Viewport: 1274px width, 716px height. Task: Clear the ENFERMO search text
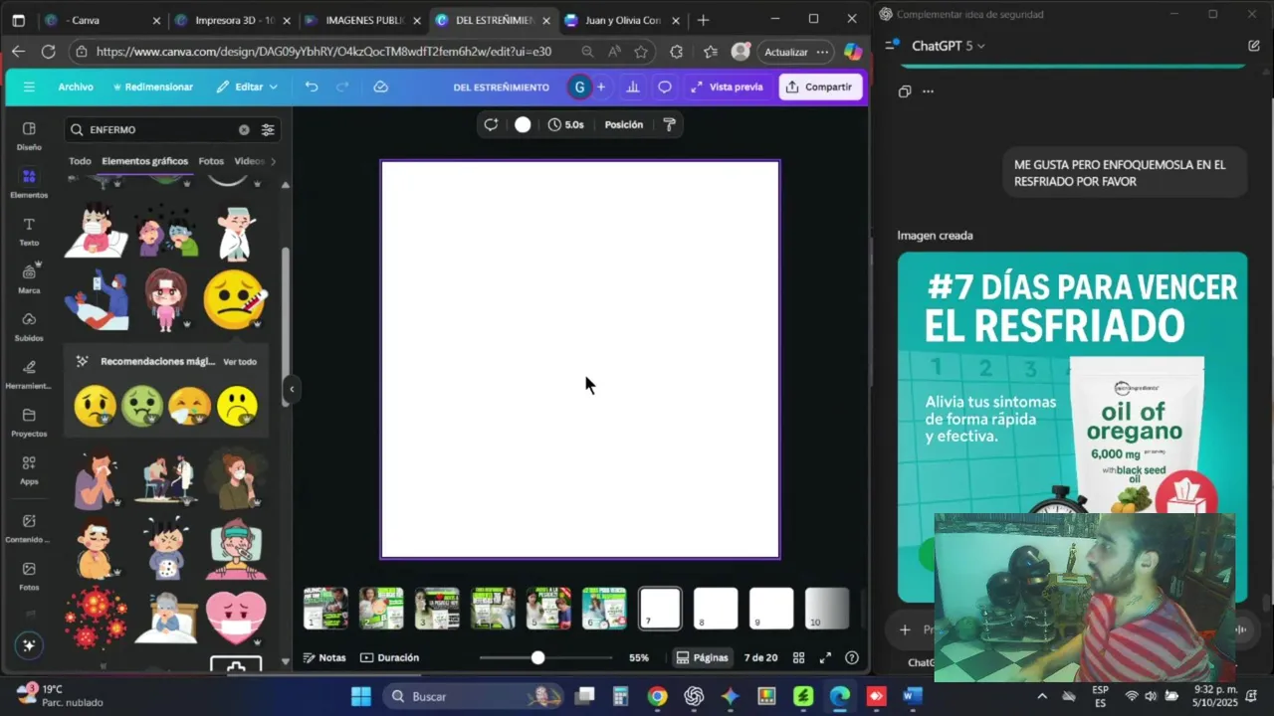point(244,129)
